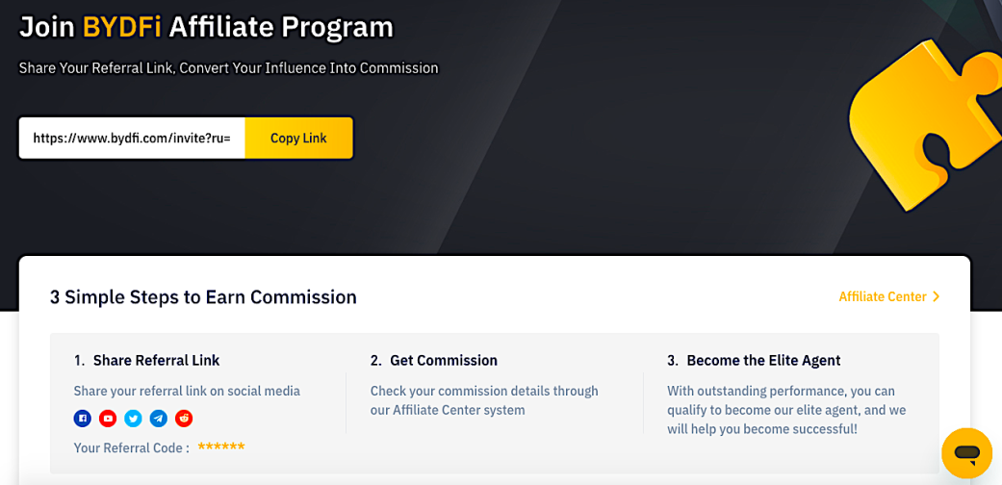The height and width of the screenshot is (485, 1002).
Task: Share the referral link via Telegram icon
Action: 159,420
